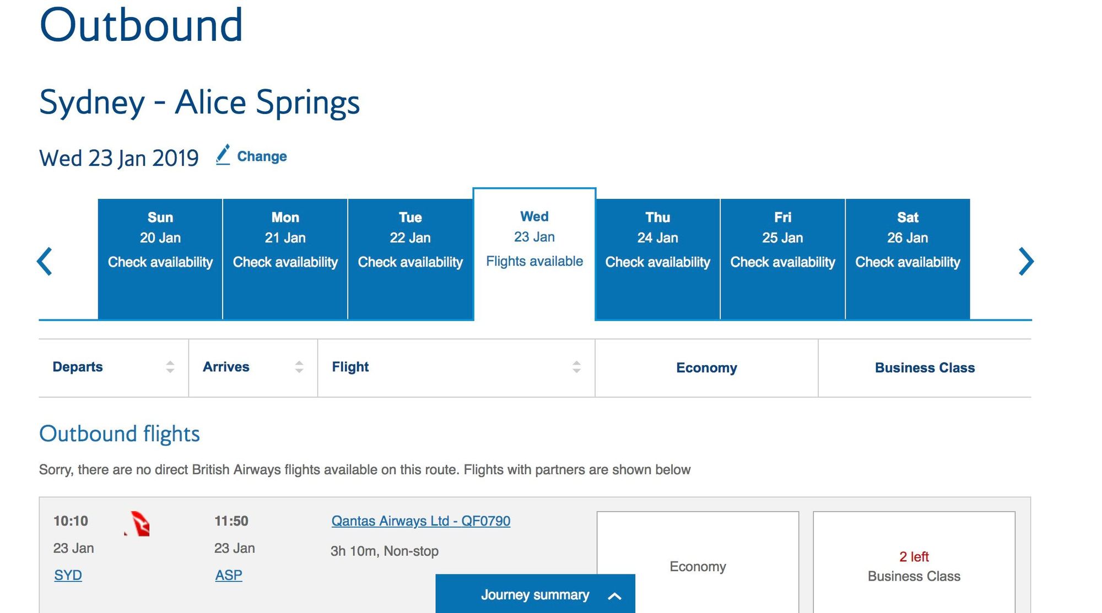Sort flights by Arrives arrows

click(299, 367)
